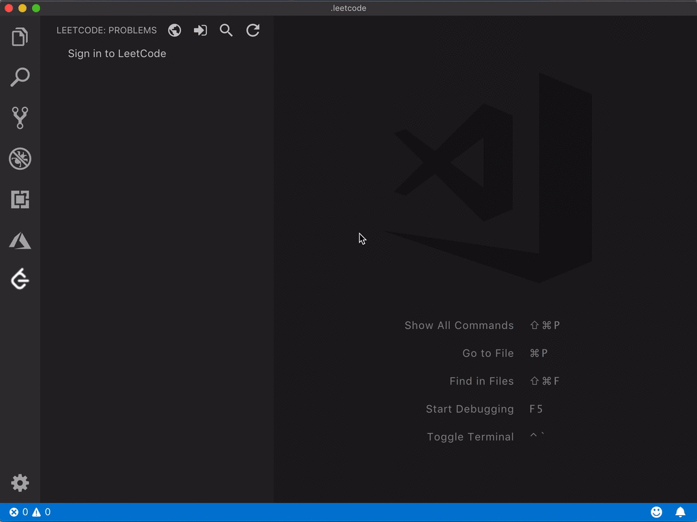
Task: Open the Explorer view in activity bar
Action: 20,37
